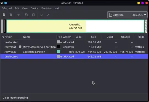Click the gray swatch in highlighted row

click(x=58, y=56)
